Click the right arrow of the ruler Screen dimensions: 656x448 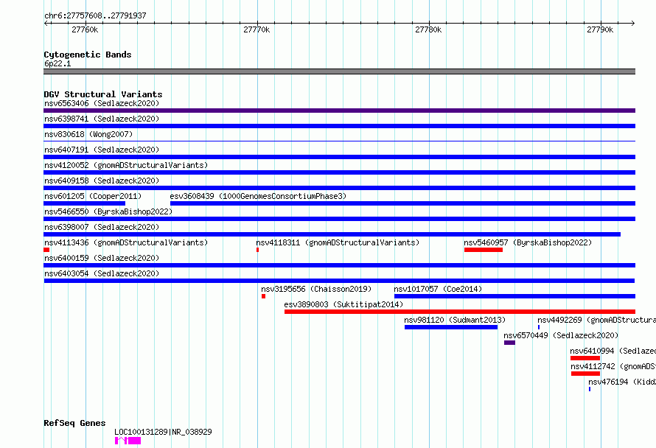[x=632, y=23]
